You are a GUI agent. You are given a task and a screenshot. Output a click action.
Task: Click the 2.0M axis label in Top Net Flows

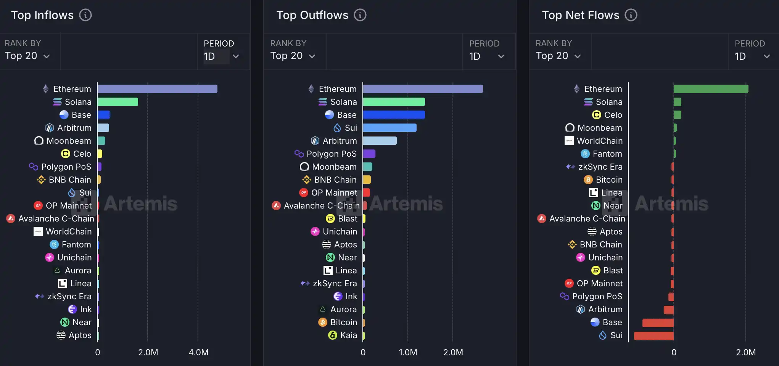pyautogui.click(x=746, y=352)
